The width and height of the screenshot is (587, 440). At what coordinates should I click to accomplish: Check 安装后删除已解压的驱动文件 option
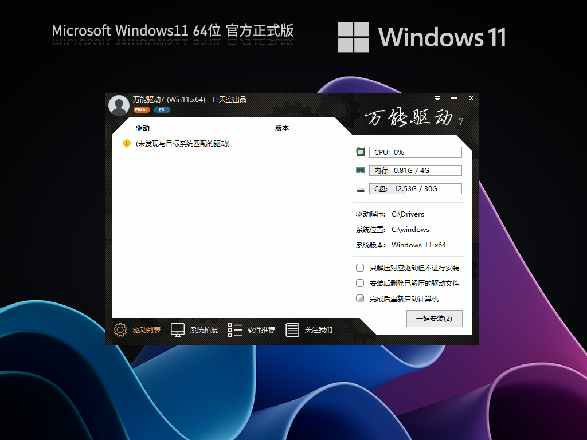coord(360,282)
